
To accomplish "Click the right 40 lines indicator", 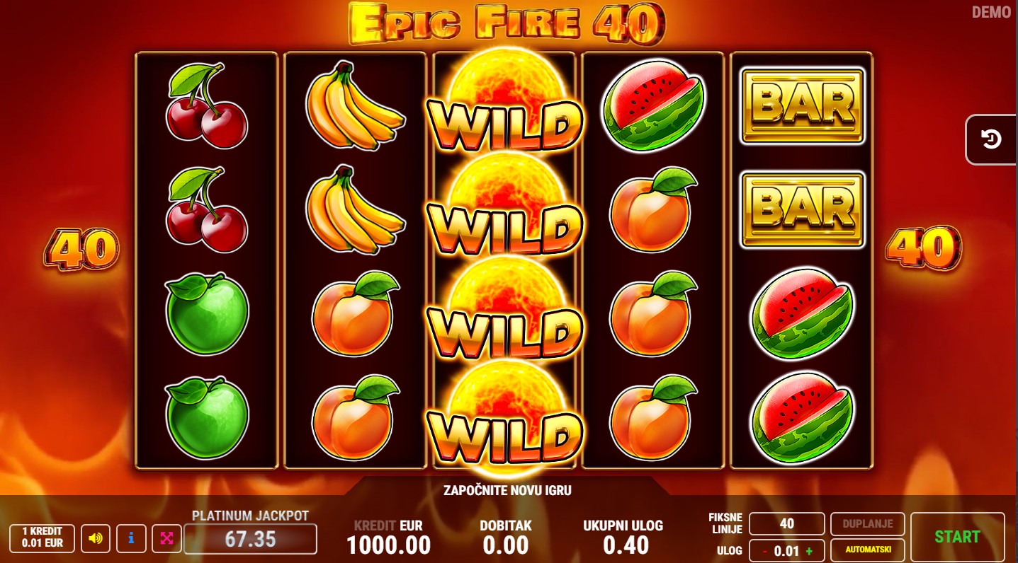I will (x=923, y=248).
